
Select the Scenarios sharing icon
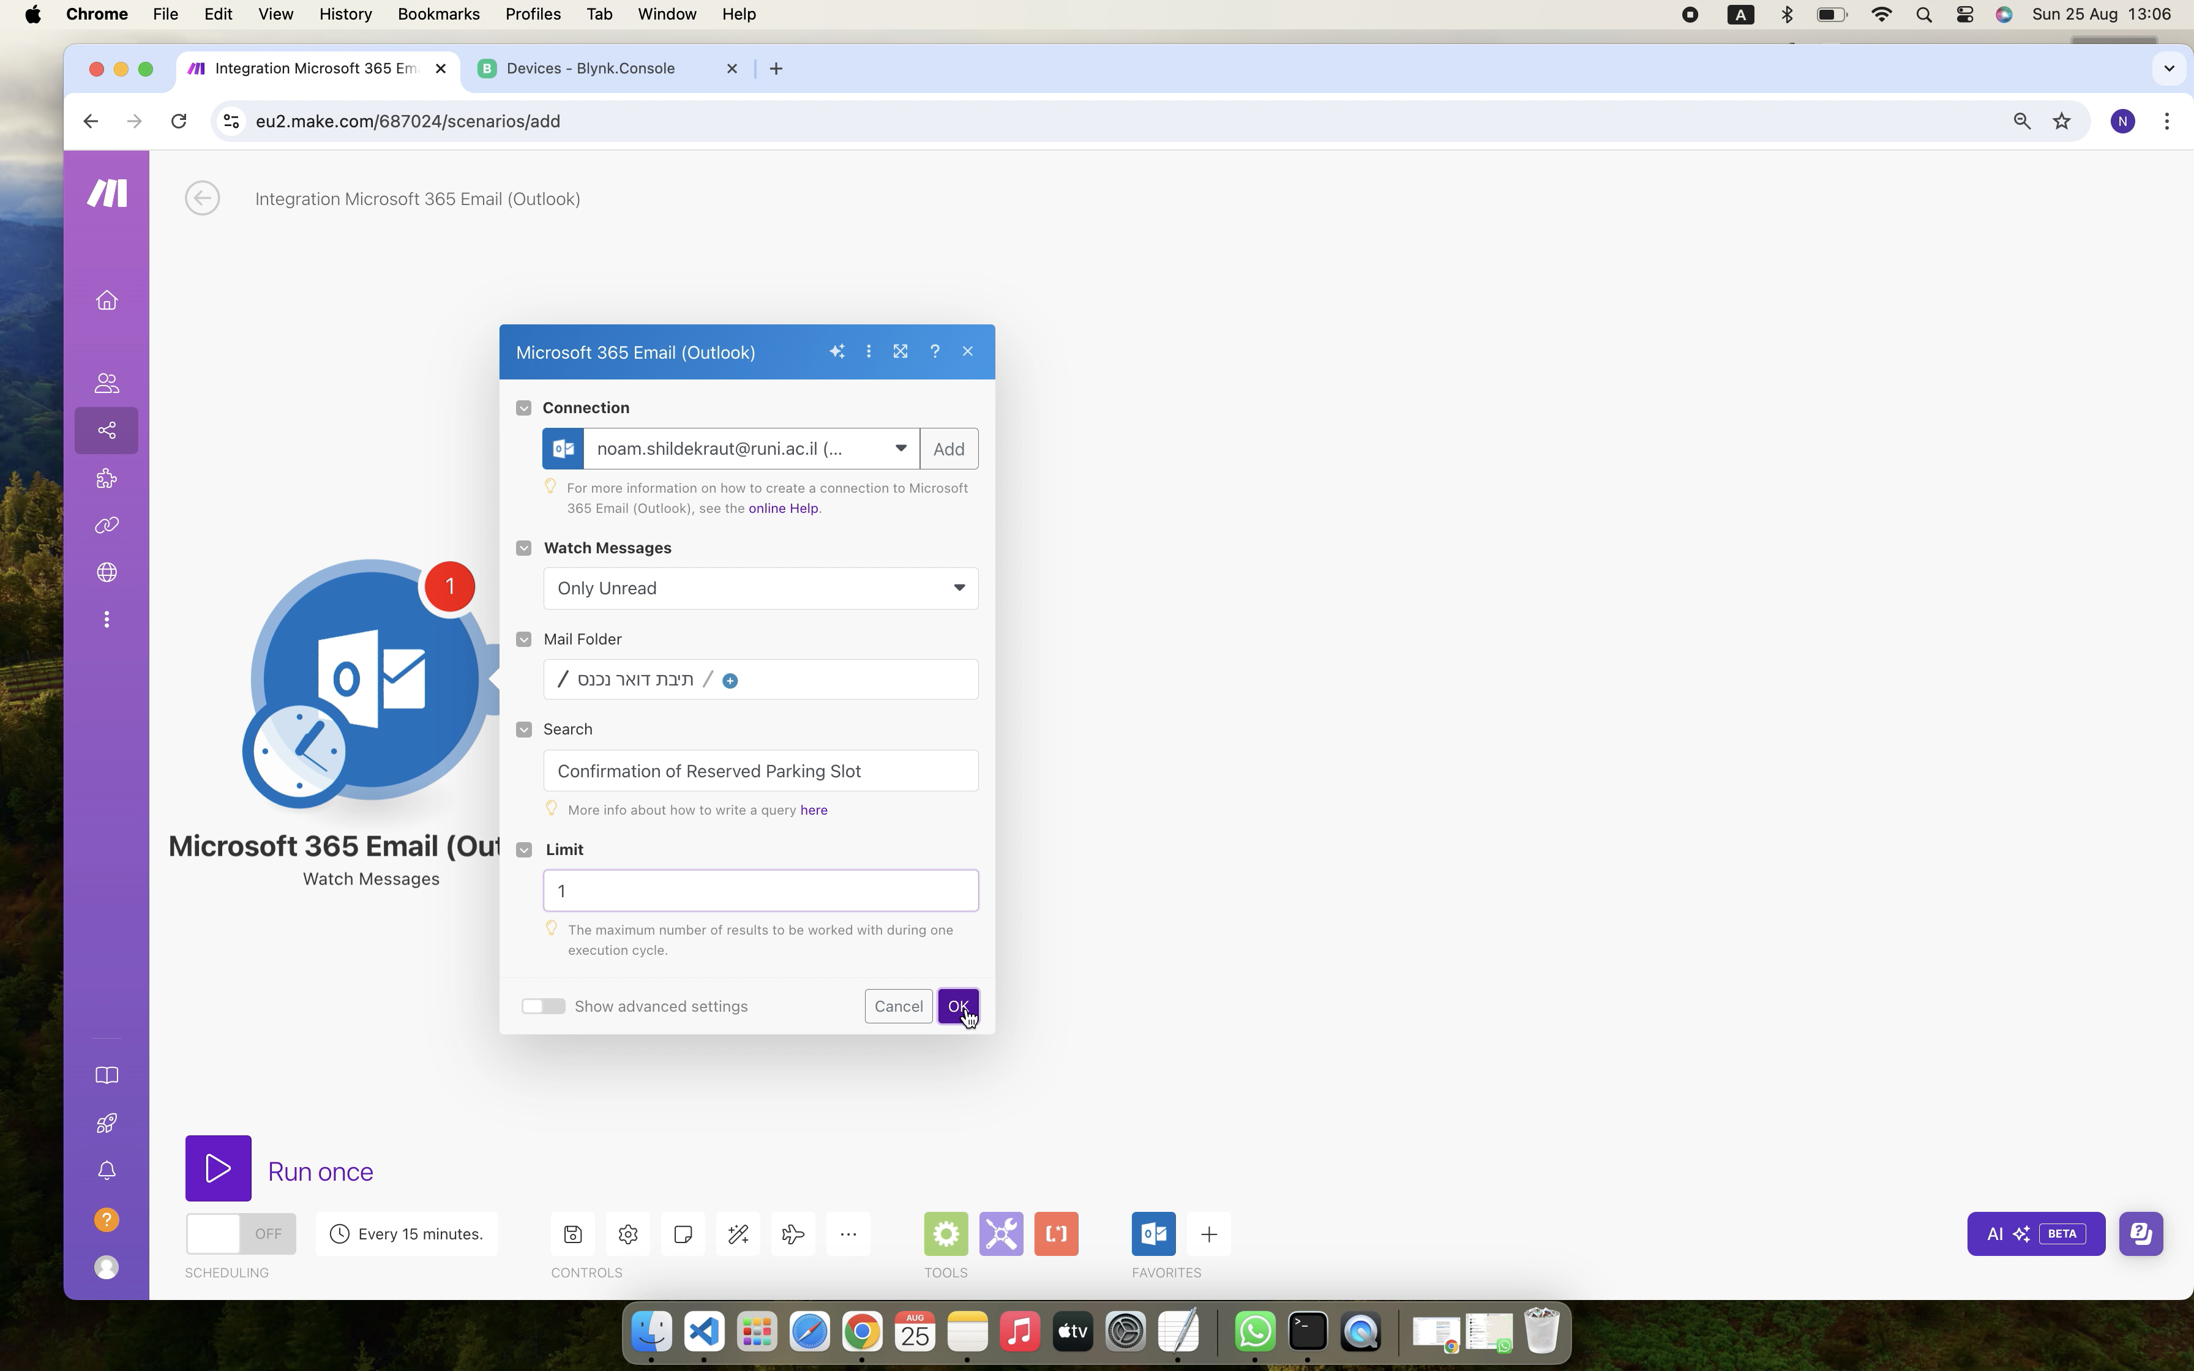[x=106, y=430]
